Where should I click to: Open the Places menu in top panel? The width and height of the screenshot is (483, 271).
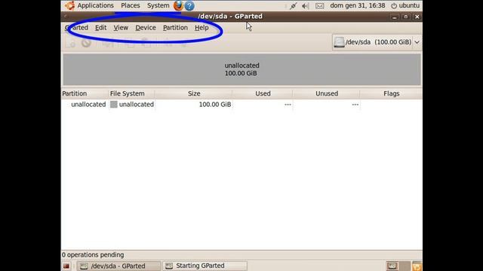tap(131, 5)
